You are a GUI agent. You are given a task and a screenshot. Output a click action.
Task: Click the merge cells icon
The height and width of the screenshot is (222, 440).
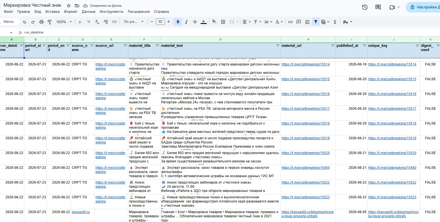(232, 22)
